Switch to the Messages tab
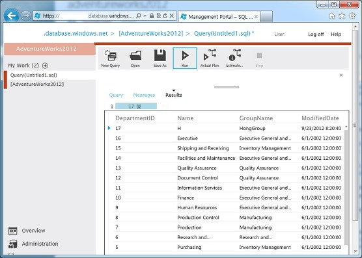The width and height of the screenshot is (362, 258). click(144, 95)
